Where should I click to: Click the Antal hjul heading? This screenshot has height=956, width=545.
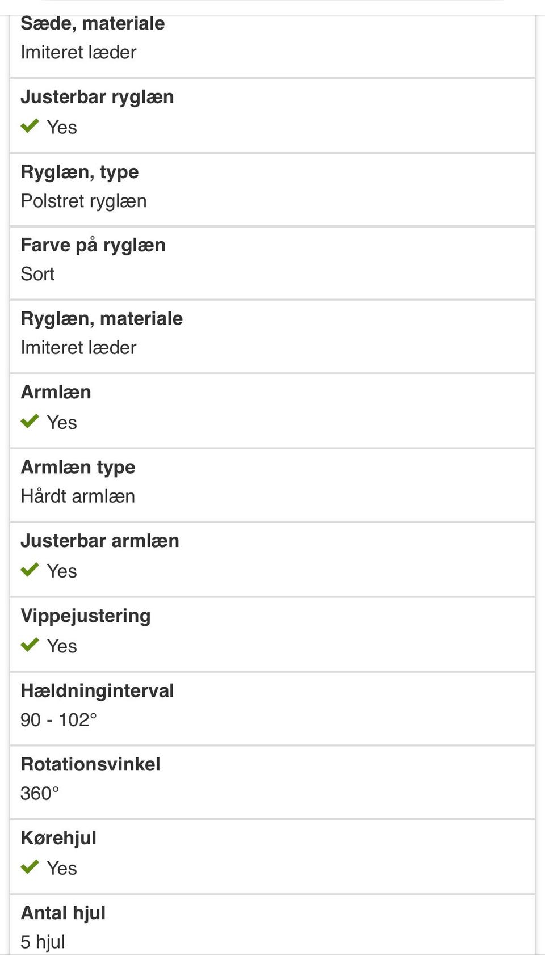(x=63, y=913)
